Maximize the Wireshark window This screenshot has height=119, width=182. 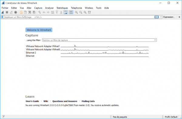tap(169, 3)
